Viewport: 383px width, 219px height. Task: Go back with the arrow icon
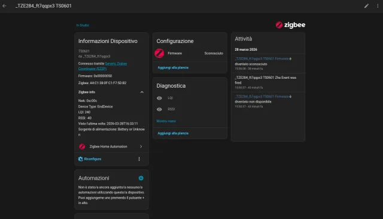coord(4,6)
